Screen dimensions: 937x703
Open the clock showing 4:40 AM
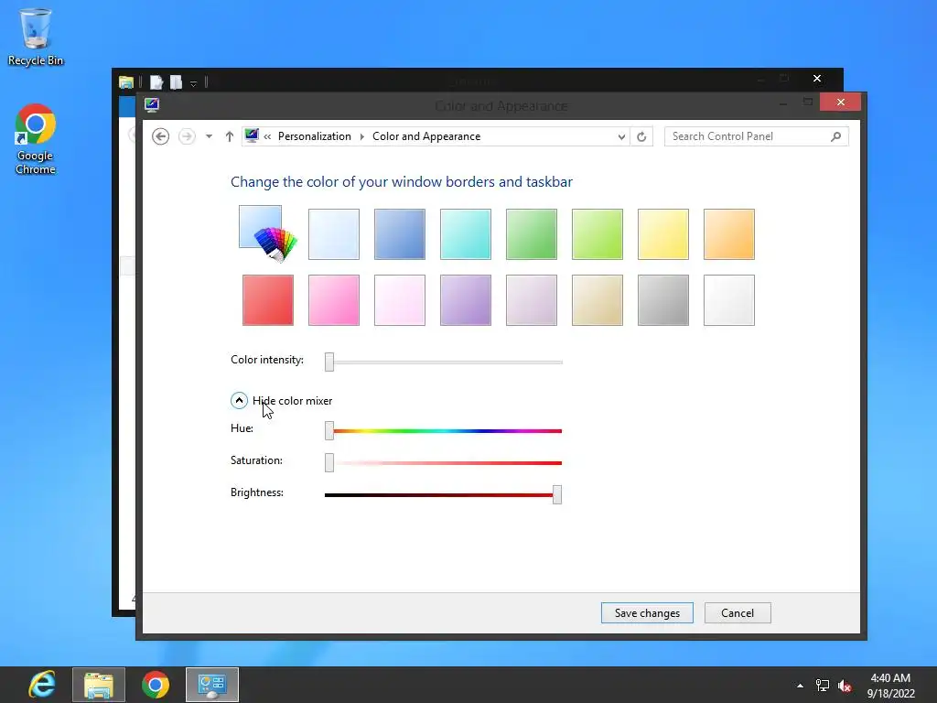[890, 685]
